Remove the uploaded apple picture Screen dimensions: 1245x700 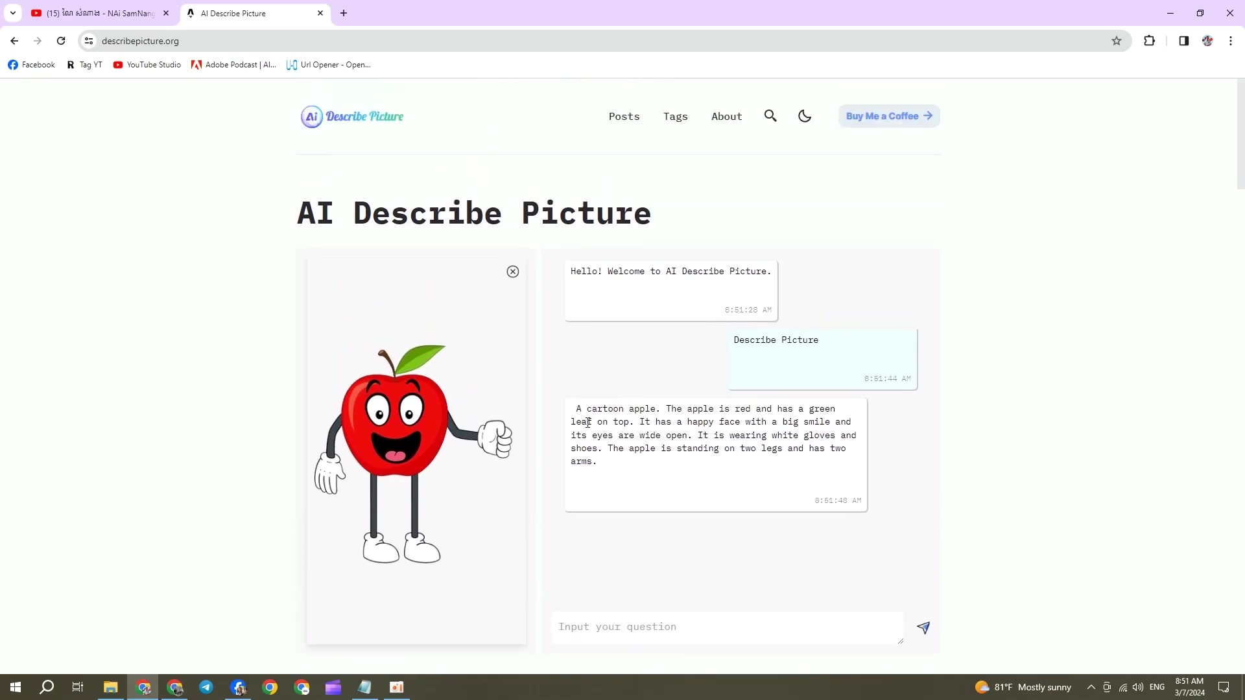point(513,272)
